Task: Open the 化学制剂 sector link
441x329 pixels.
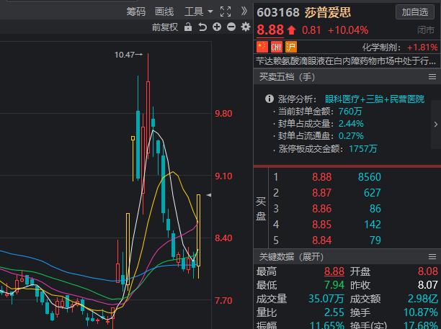Action: pyautogui.click(x=381, y=48)
